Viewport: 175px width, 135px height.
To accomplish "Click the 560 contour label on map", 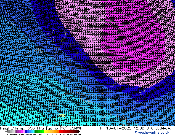I will click(62, 116).
